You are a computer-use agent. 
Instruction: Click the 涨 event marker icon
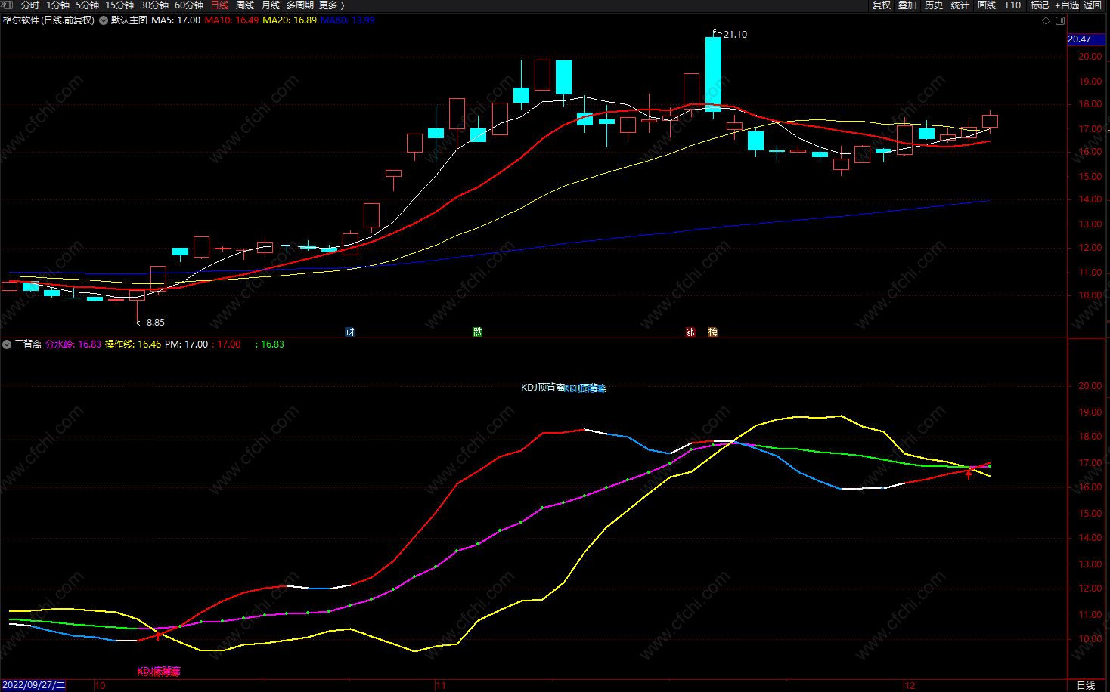tap(690, 332)
